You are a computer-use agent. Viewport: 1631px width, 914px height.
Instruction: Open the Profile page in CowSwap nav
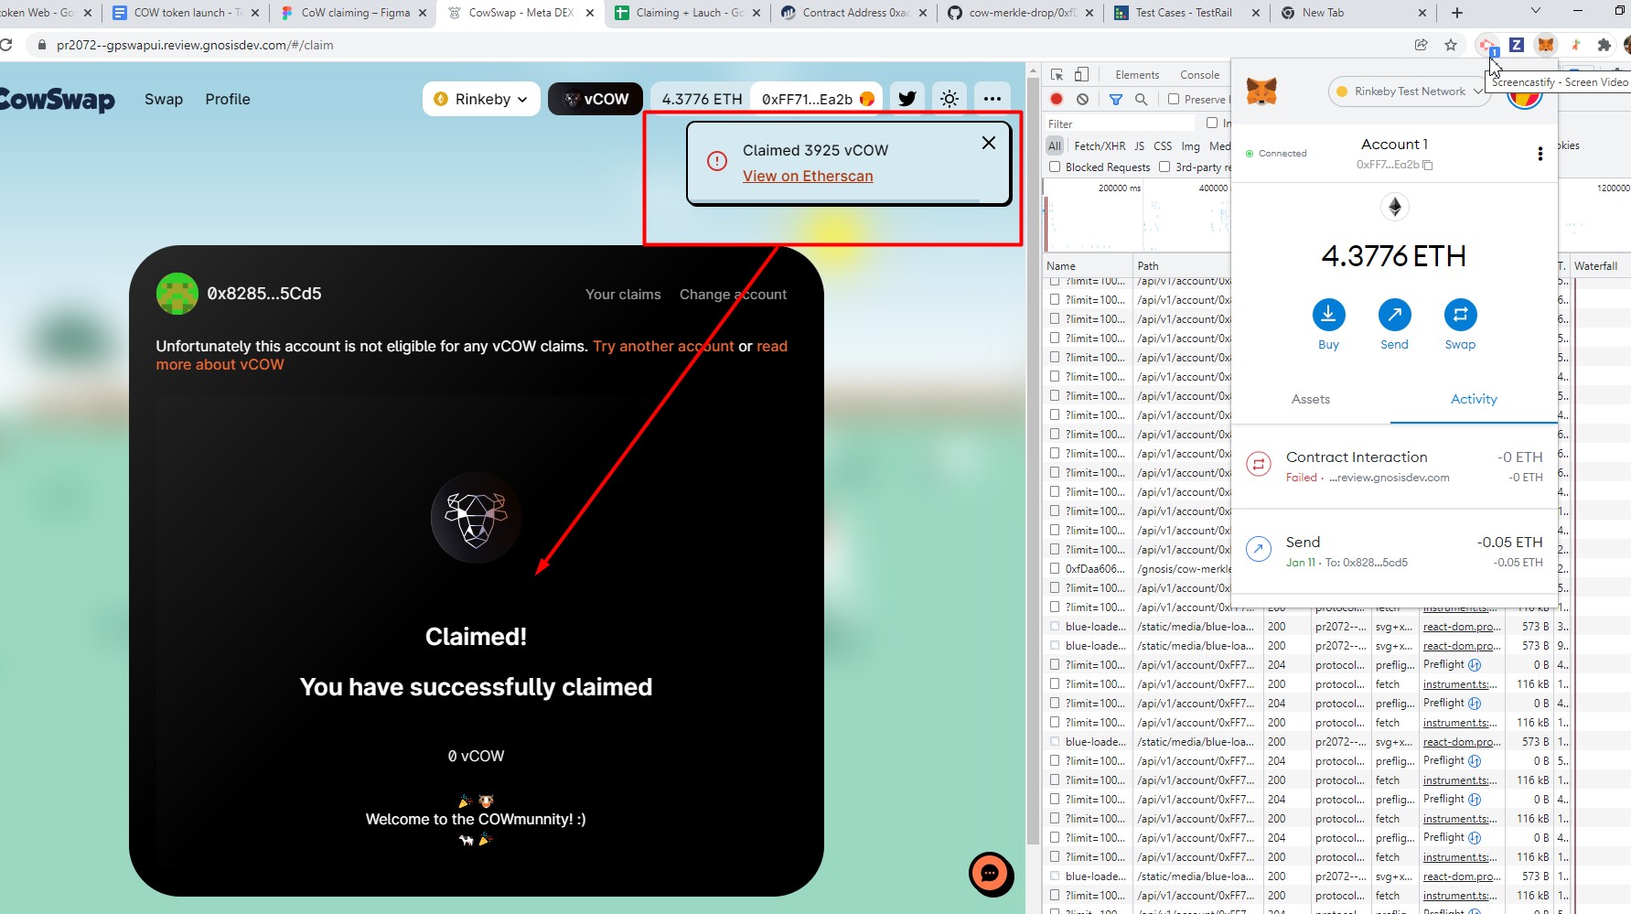pos(228,99)
